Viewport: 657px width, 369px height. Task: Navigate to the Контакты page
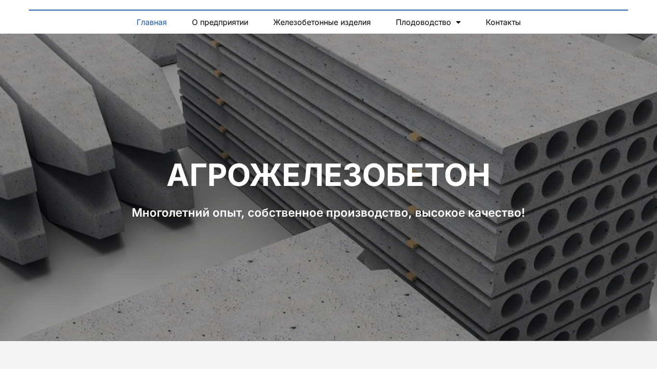[x=503, y=22]
